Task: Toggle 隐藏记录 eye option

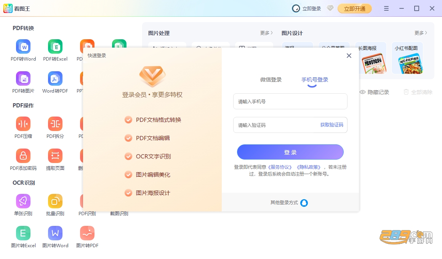Action: pos(374,92)
